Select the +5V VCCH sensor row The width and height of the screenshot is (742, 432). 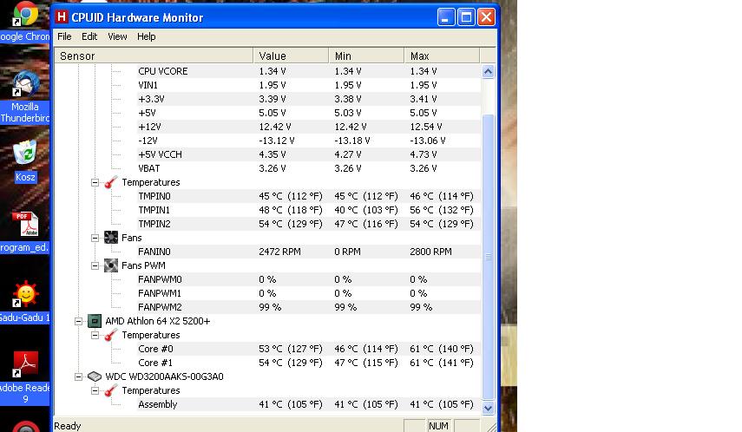point(309,154)
